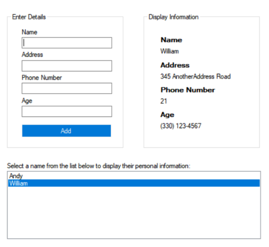Select the Phone Number input field
Viewport: 269px width, 247px height.
point(67,88)
